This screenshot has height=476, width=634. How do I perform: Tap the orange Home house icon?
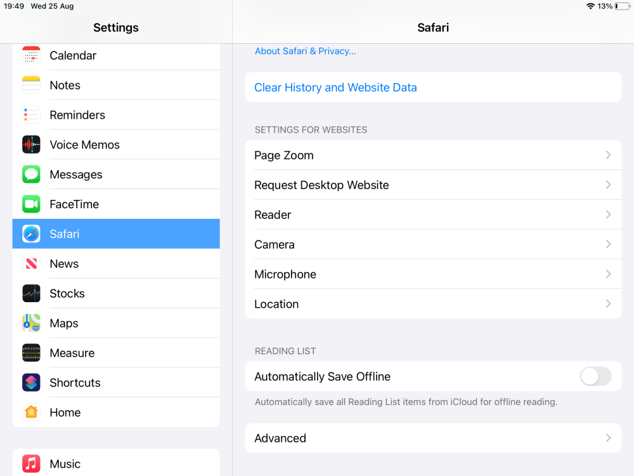[x=31, y=413]
